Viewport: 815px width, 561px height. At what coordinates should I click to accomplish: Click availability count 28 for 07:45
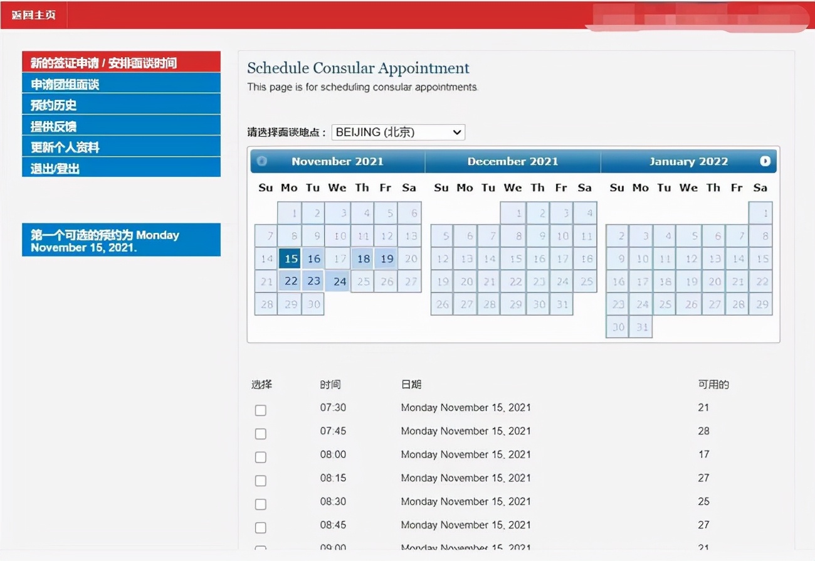703,431
